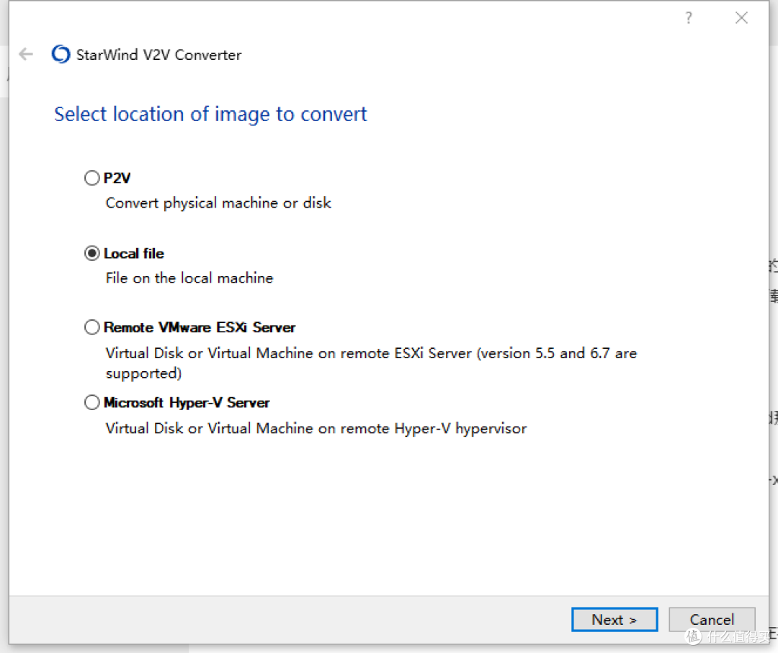Click the "Select location of image to convert" heading

point(210,115)
